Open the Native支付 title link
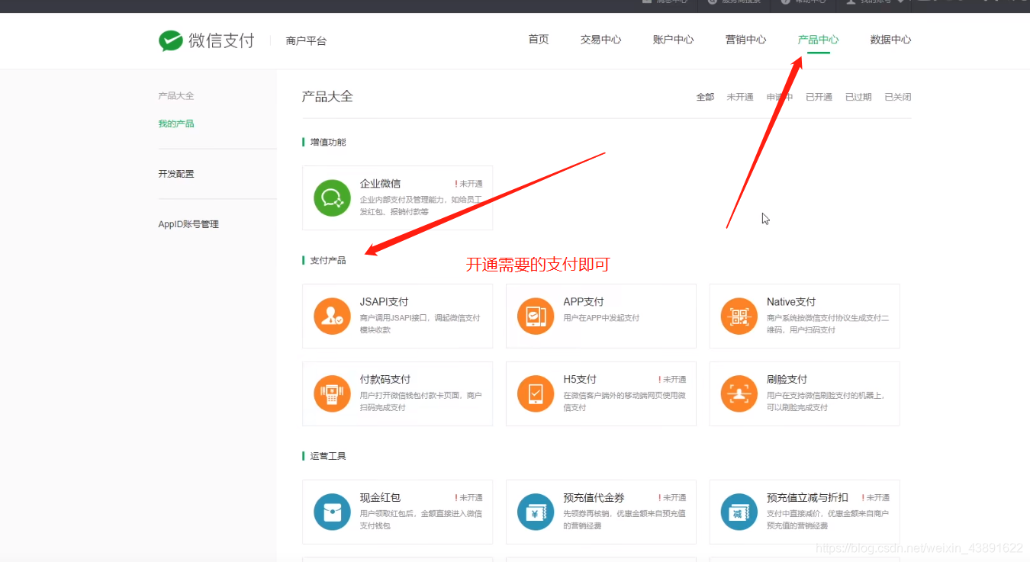The height and width of the screenshot is (562, 1030). coord(791,302)
